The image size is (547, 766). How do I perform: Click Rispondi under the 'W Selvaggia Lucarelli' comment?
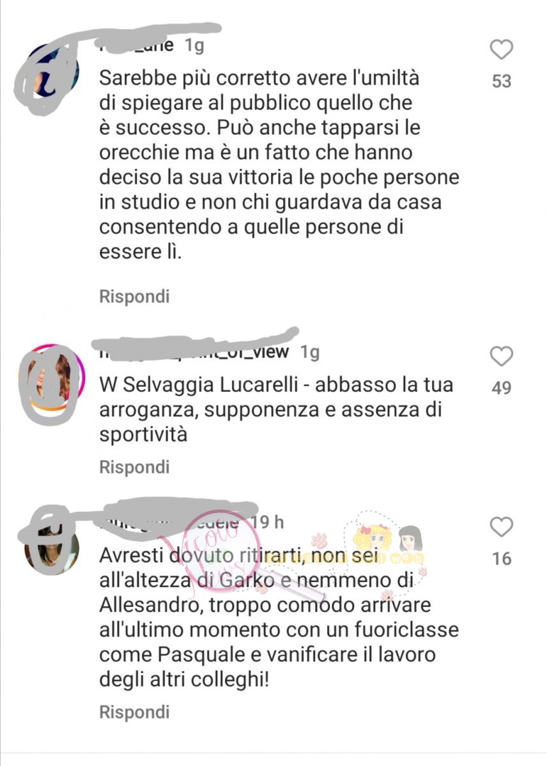pyautogui.click(x=135, y=467)
